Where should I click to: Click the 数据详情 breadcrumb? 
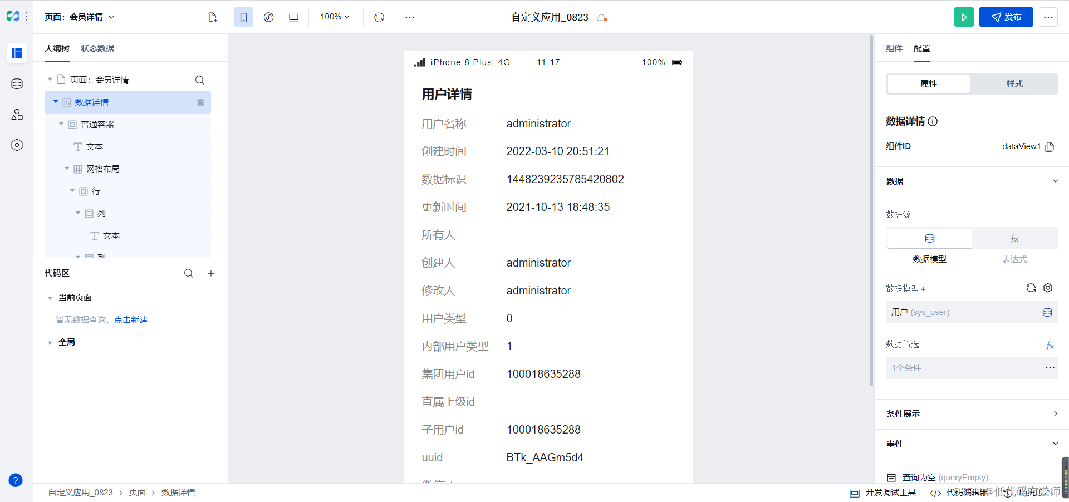[178, 493]
